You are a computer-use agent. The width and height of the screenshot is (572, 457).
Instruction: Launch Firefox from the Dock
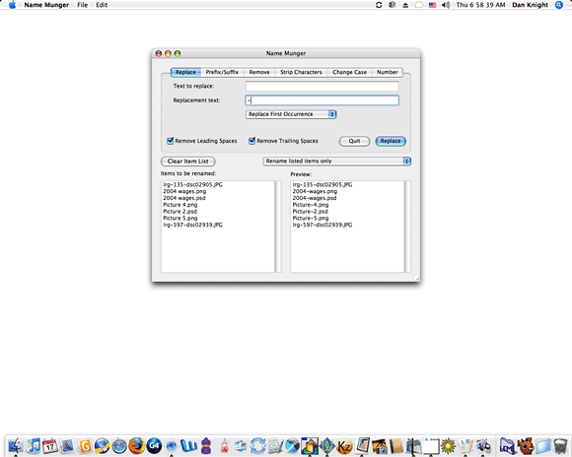click(137, 446)
